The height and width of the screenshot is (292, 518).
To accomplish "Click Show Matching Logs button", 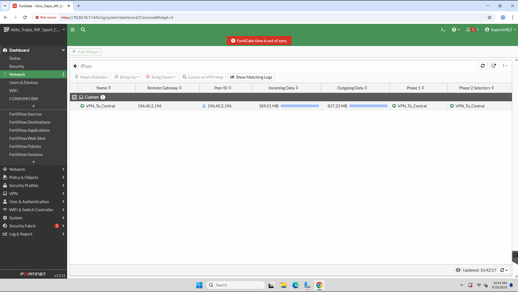I will tap(251, 77).
